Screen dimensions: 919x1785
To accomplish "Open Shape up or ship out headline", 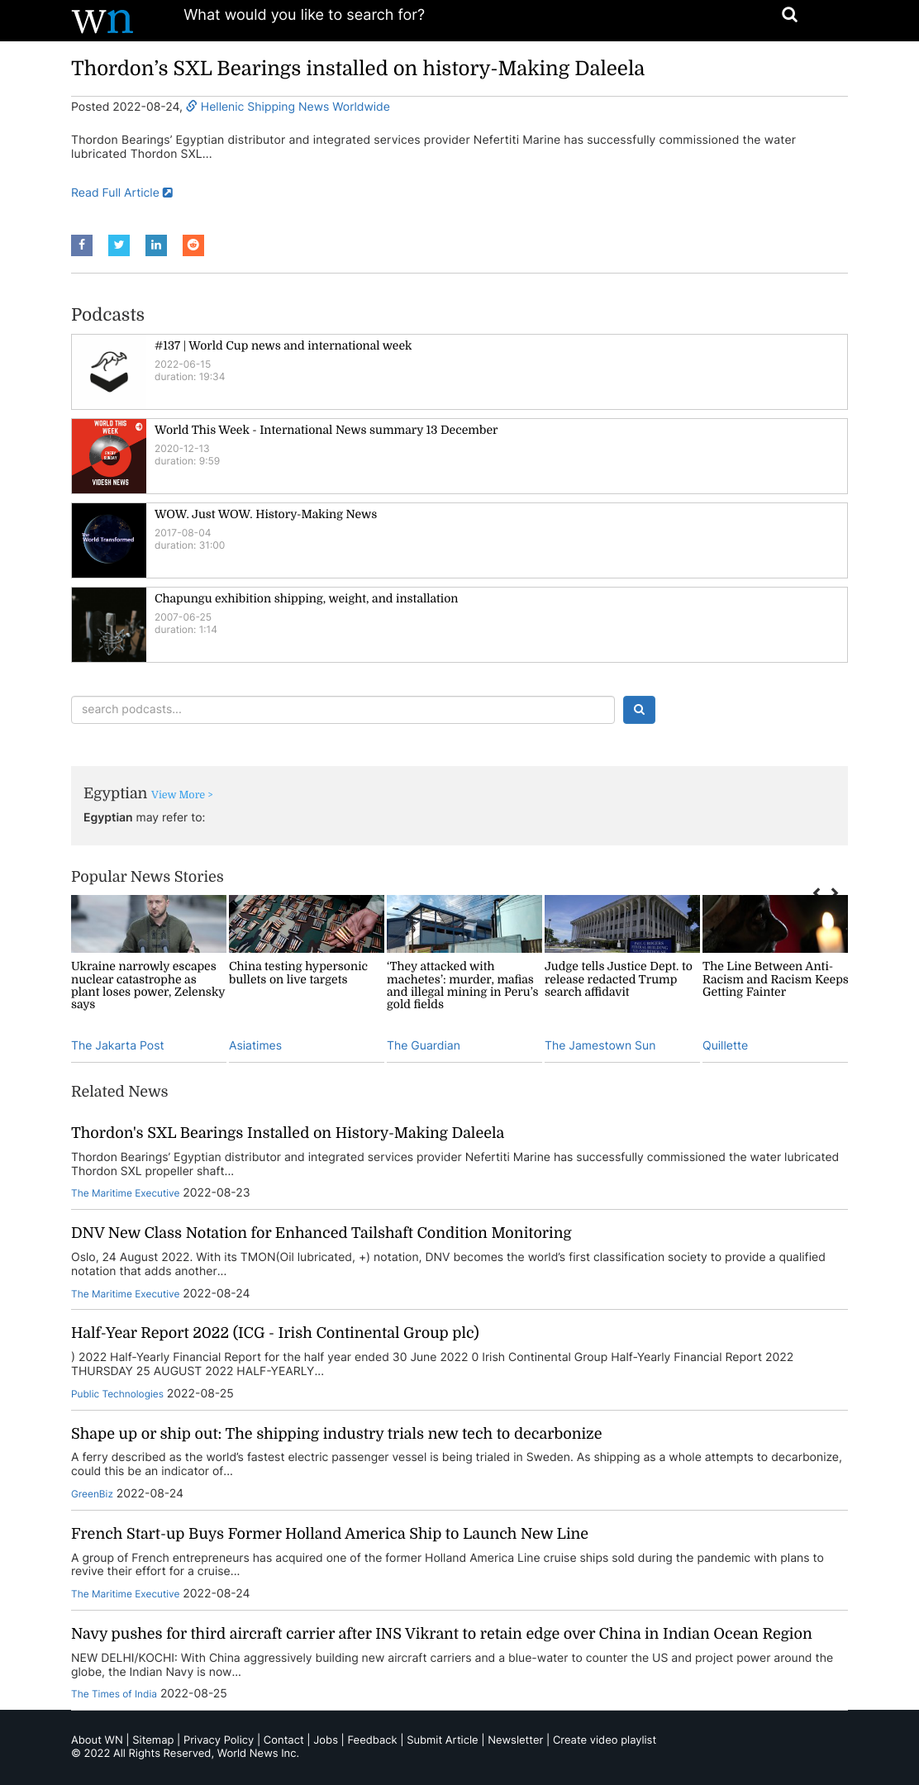I will click(336, 1434).
